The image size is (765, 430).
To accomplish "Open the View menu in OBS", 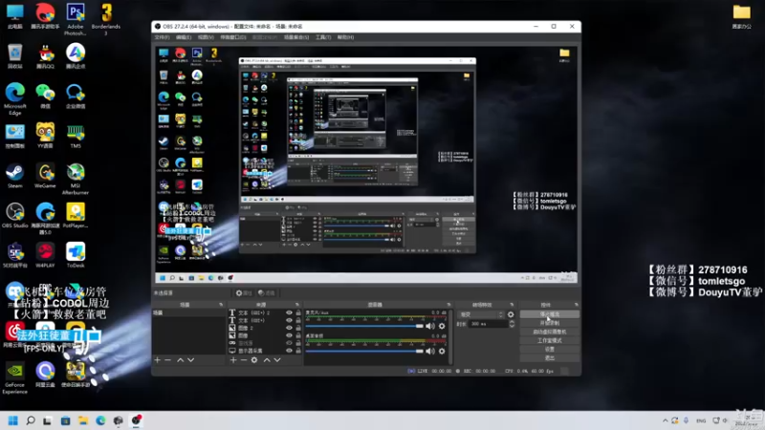I will [x=206, y=37].
